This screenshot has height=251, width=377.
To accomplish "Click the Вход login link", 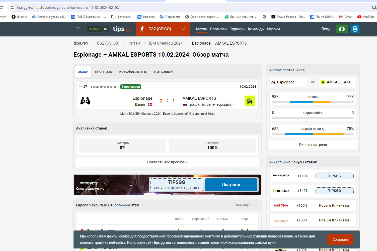I will click(326, 29).
